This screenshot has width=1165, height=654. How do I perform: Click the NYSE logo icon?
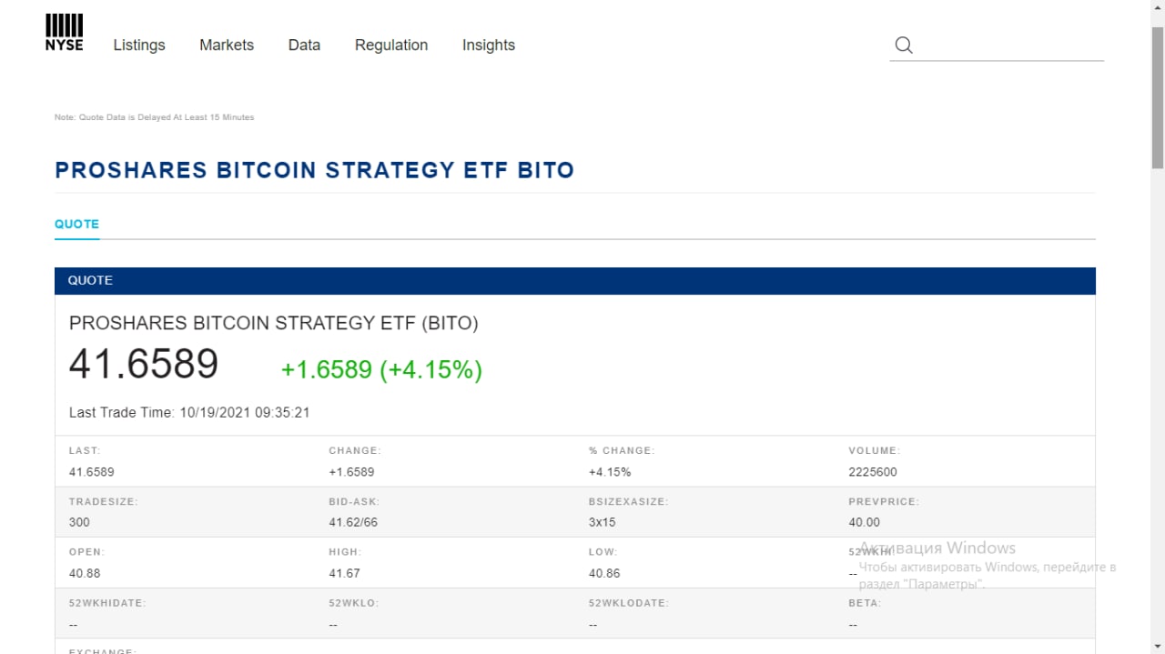pos(64,33)
